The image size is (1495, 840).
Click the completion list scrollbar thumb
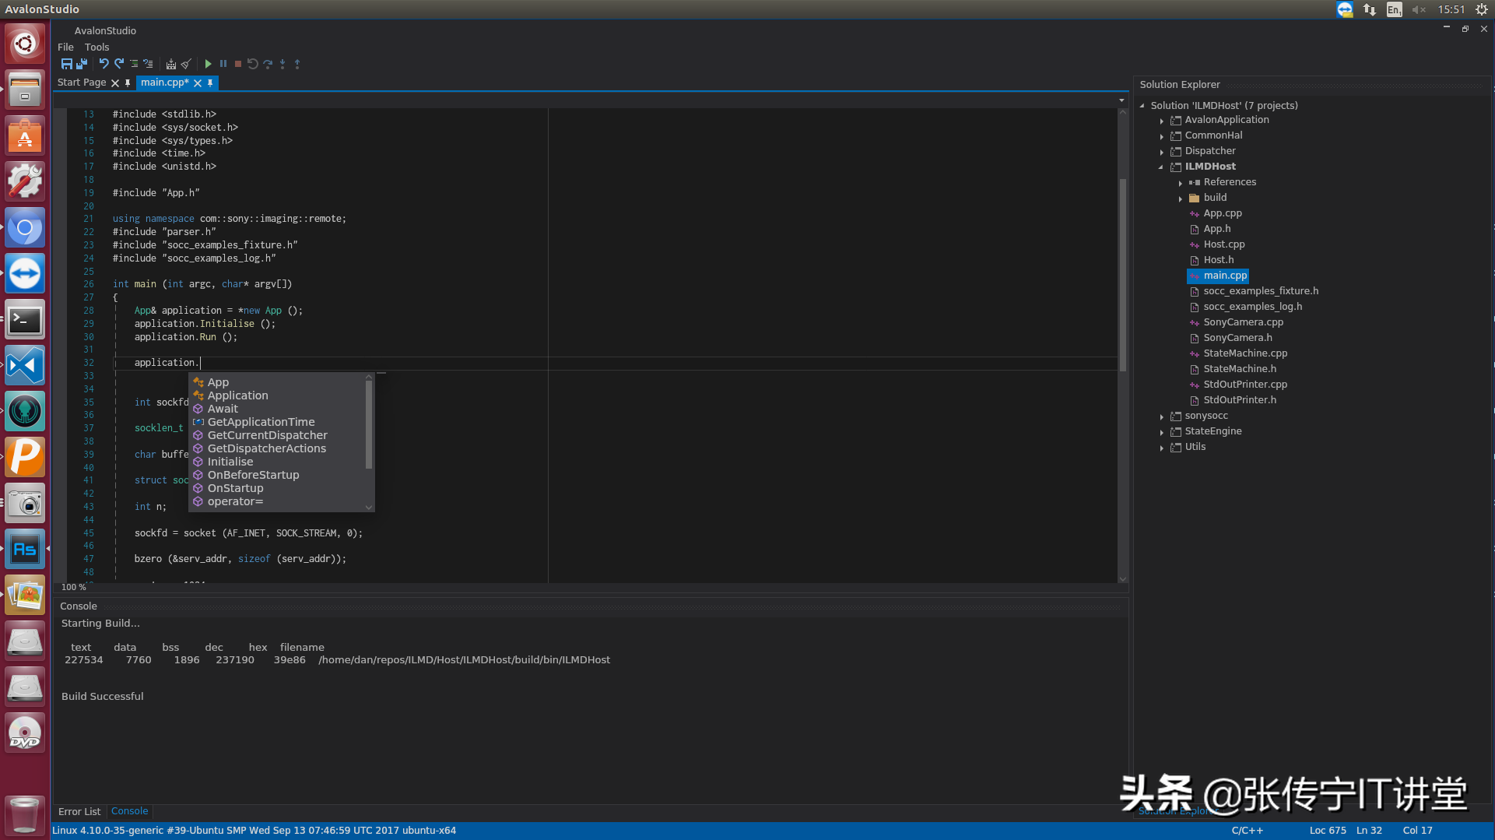369,425
